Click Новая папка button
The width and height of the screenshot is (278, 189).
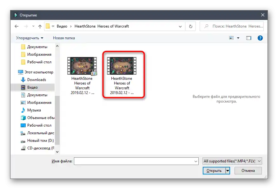64,38
